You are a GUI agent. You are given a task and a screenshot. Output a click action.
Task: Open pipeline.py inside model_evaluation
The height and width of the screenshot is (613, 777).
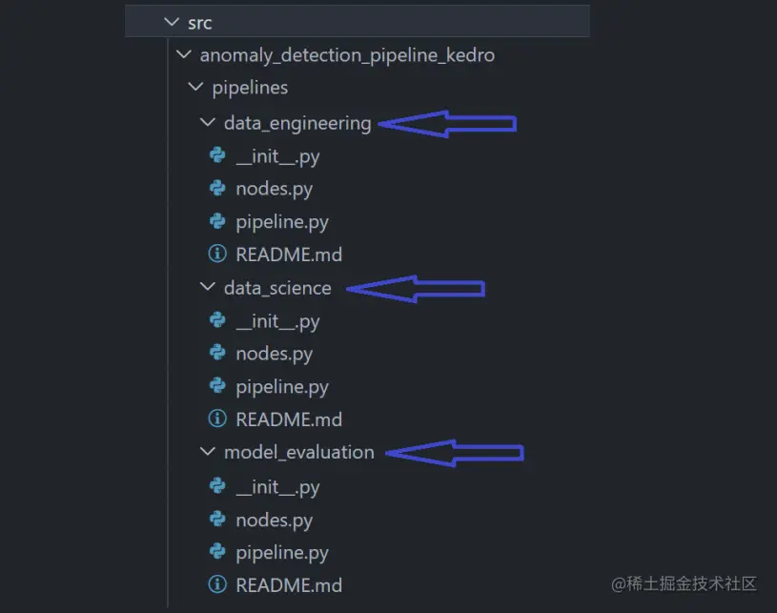pos(280,552)
